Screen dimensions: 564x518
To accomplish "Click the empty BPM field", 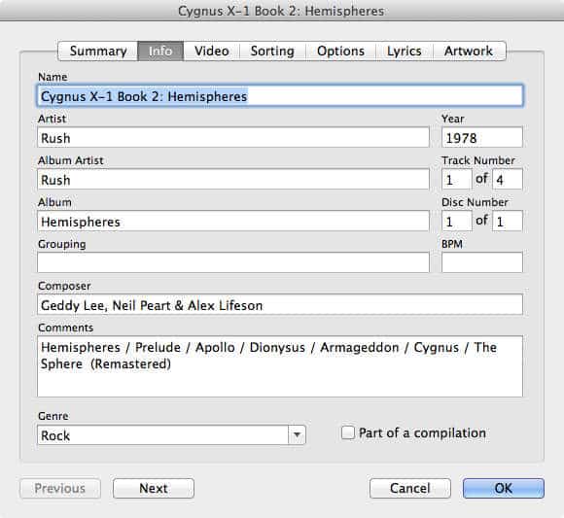I will point(482,262).
